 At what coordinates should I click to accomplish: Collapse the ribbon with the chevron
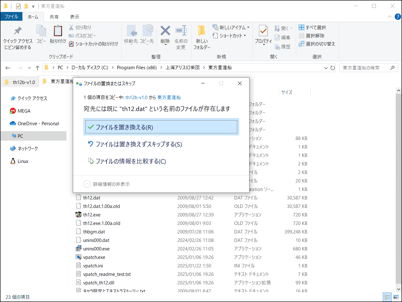(x=390, y=17)
